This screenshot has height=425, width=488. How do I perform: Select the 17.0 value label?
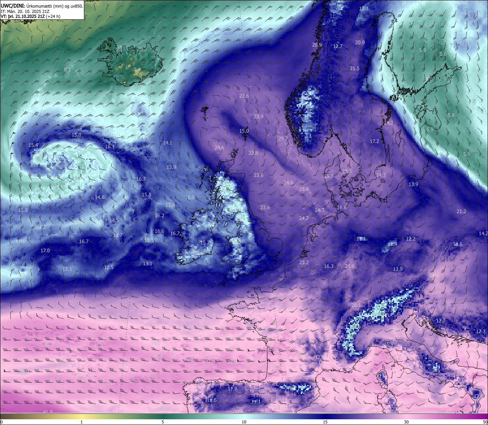[45, 250]
